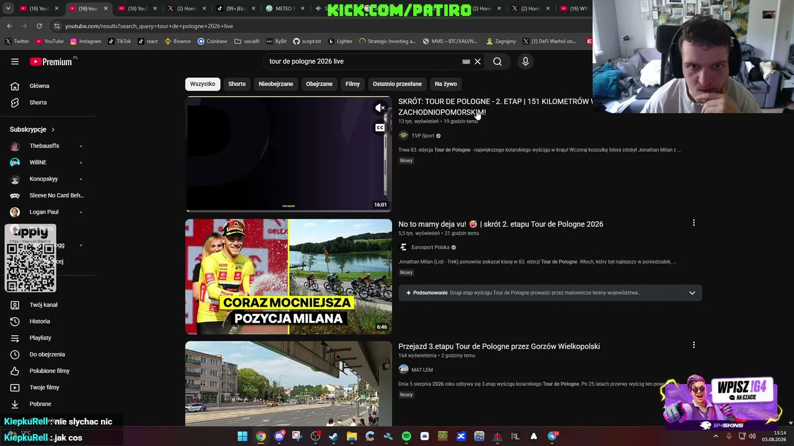Open more options for Eurosport video
Image resolution: width=794 pixels, height=446 pixels.
694,223
